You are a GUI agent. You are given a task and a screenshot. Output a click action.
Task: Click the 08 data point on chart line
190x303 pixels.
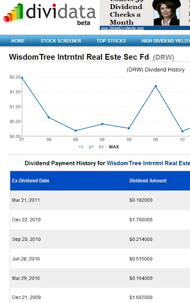49,117
